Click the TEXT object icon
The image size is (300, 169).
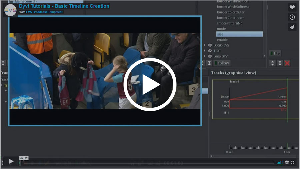[210, 51]
